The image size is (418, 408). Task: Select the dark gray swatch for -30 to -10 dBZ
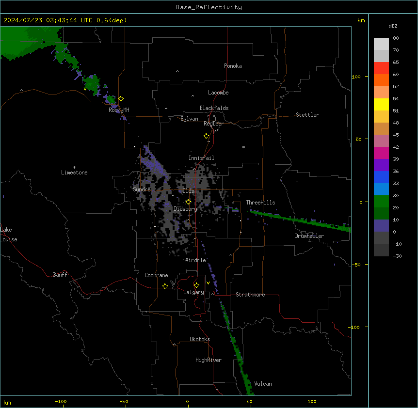coord(381,250)
